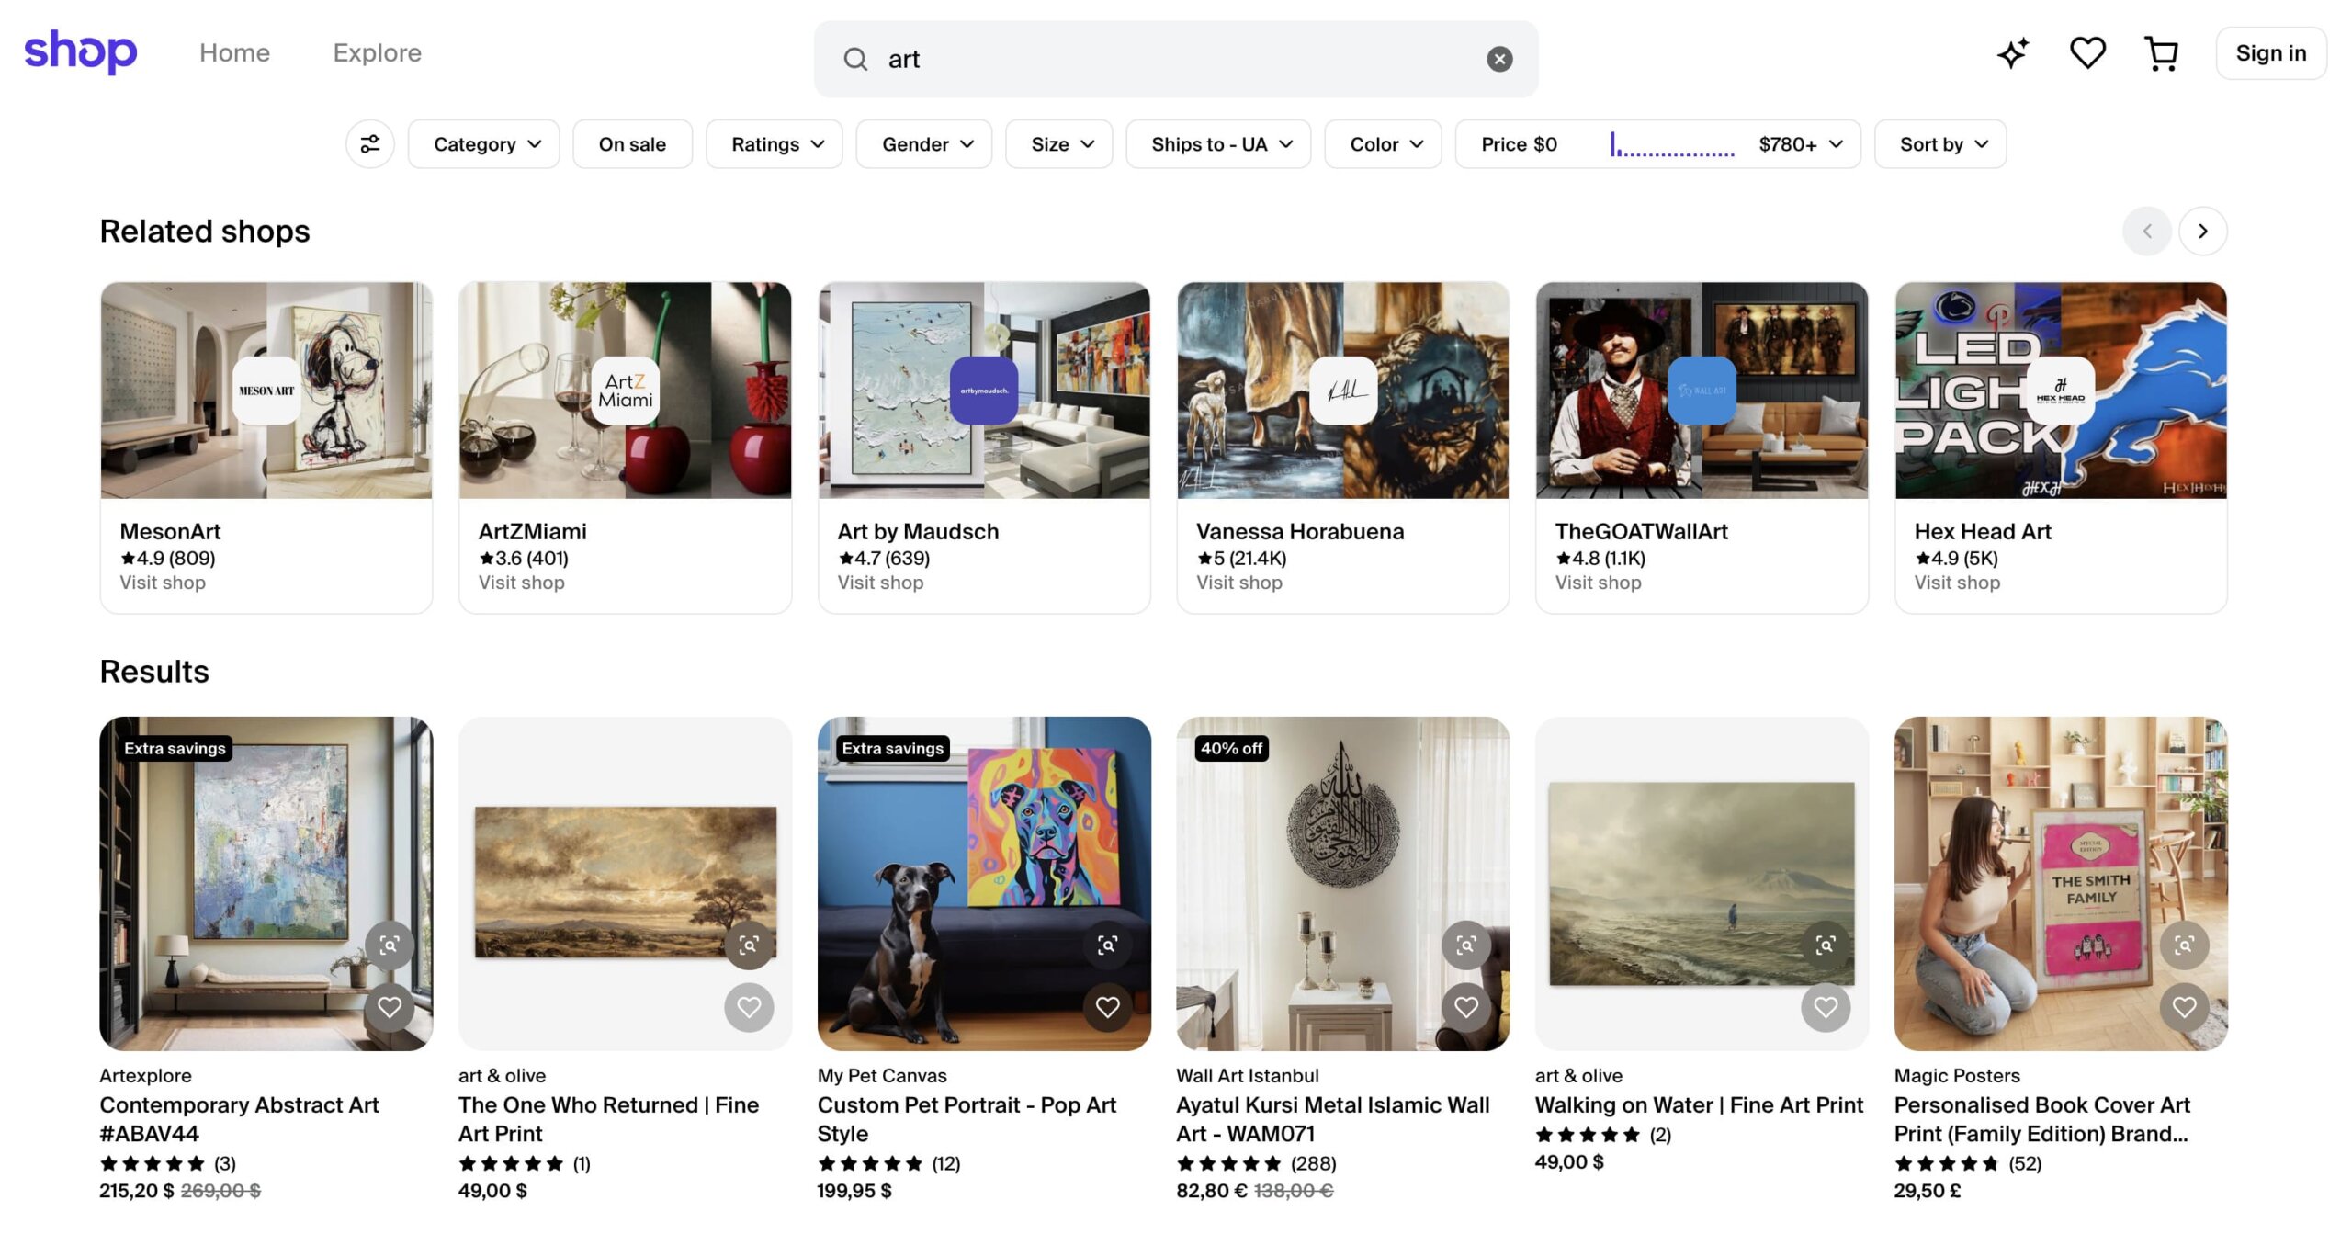The width and height of the screenshot is (2352, 1234).
Task: Favorite the Walking on Water print
Action: pyautogui.click(x=1826, y=1007)
